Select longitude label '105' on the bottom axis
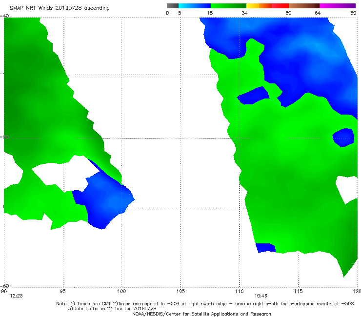The image size is (361, 317). (x=180, y=292)
